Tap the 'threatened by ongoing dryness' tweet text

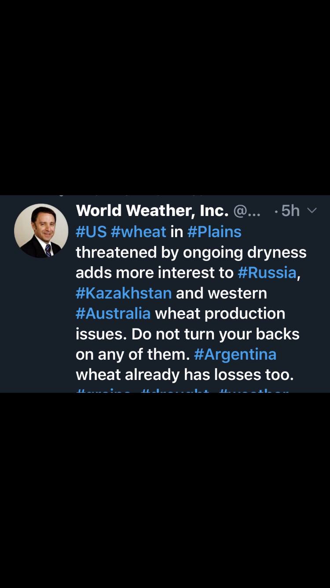pos(191,253)
